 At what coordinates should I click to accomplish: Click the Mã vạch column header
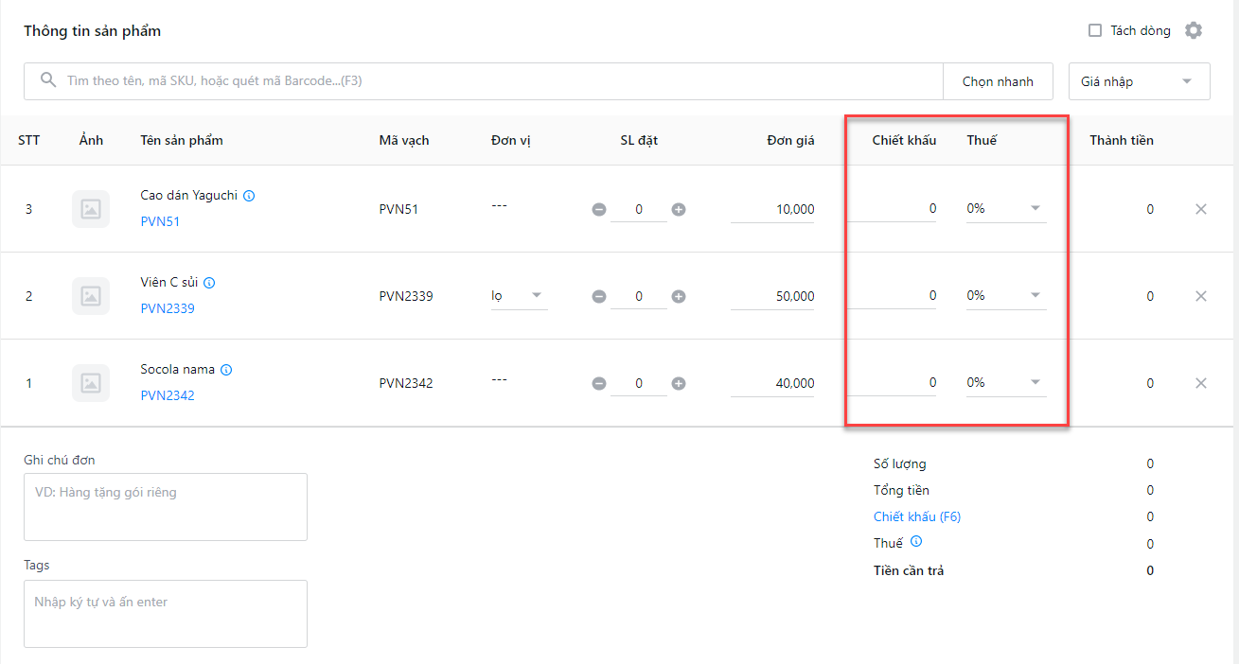tap(404, 140)
